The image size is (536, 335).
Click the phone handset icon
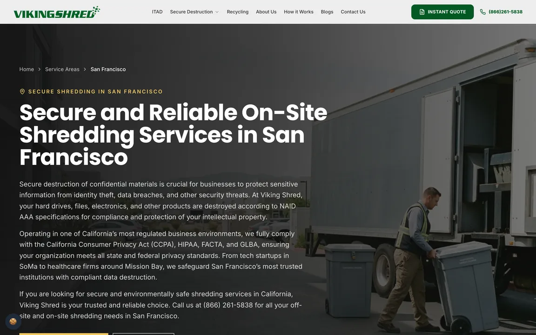pyautogui.click(x=482, y=12)
